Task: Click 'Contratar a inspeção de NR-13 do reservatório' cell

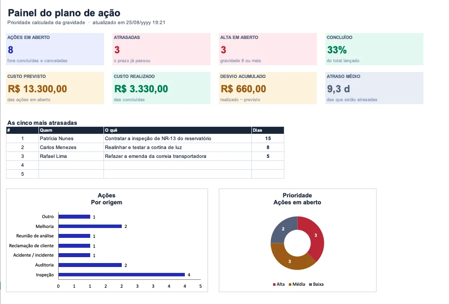Action: tap(177, 139)
